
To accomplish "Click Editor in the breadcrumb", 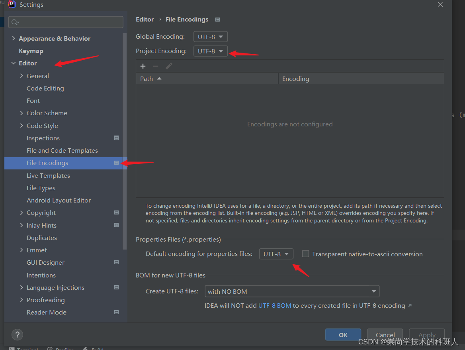I will [145, 19].
